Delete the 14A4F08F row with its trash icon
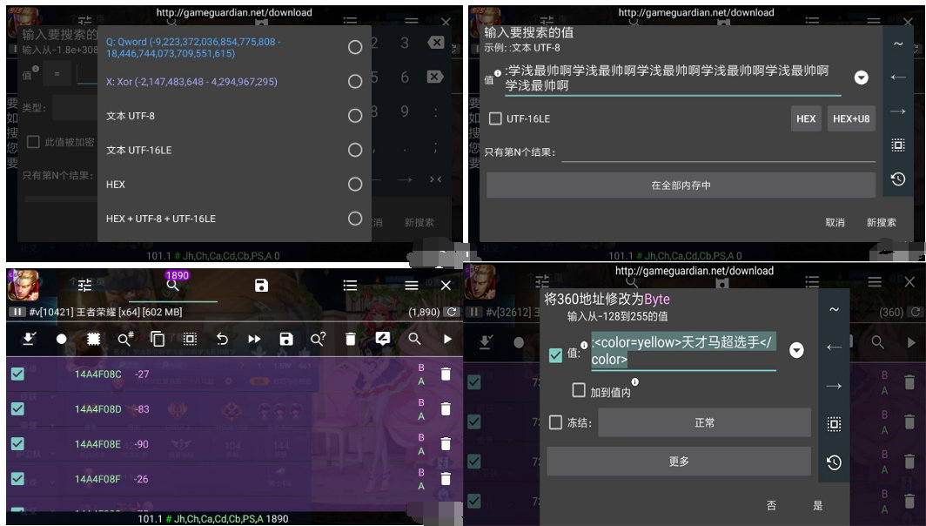 446,479
